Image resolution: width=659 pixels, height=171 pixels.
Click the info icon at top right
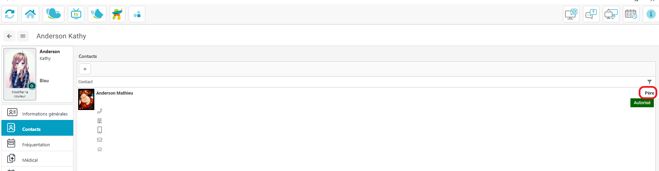651,14
